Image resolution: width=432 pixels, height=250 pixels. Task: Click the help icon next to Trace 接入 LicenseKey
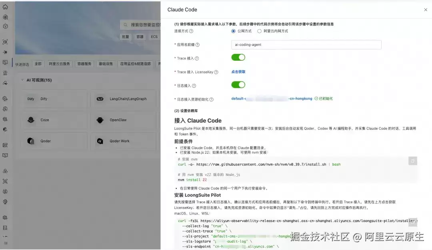click(x=216, y=72)
